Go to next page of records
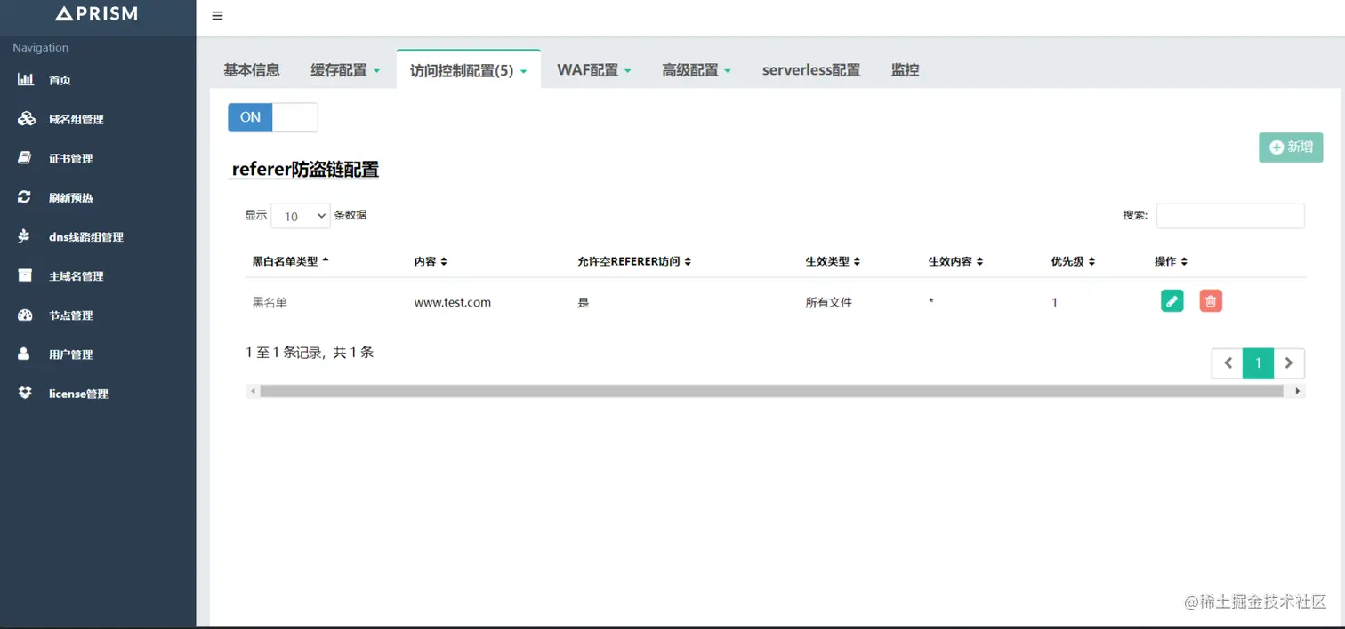This screenshot has height=629, width=1345. 1289,363
